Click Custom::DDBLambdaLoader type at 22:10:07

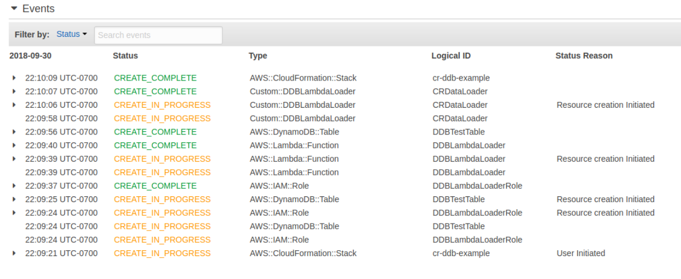click(303, 91)
